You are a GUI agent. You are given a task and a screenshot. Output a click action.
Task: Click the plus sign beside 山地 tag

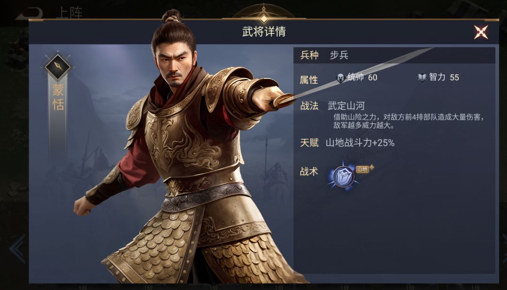[x=372, y=167]
